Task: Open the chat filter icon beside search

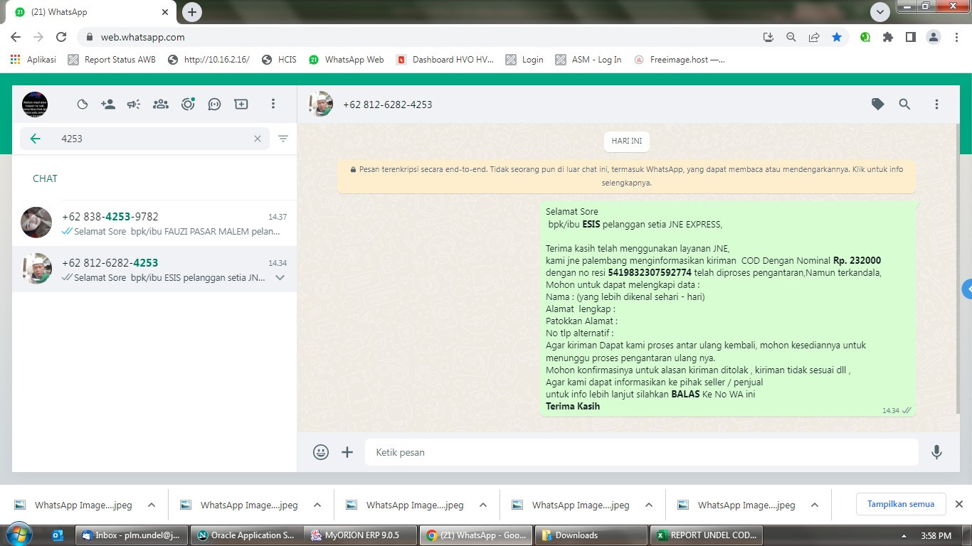Action: point(283,139)
